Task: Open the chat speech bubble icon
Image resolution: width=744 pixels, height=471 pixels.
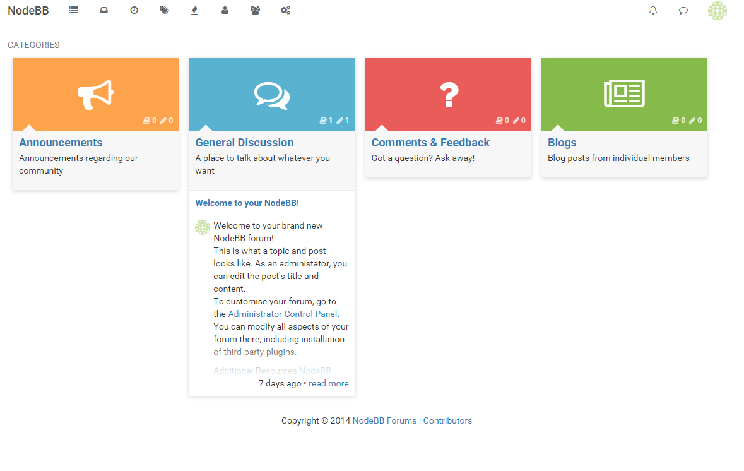Action: click(683, 10)
